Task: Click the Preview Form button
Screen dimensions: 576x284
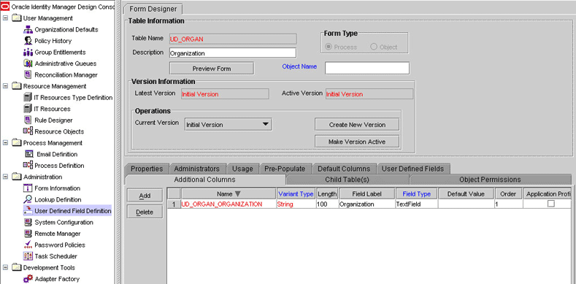Action: (212, 69)
